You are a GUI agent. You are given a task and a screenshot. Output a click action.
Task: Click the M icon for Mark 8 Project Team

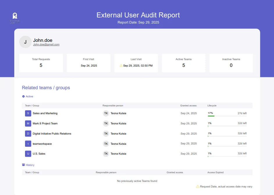[28, 124]
